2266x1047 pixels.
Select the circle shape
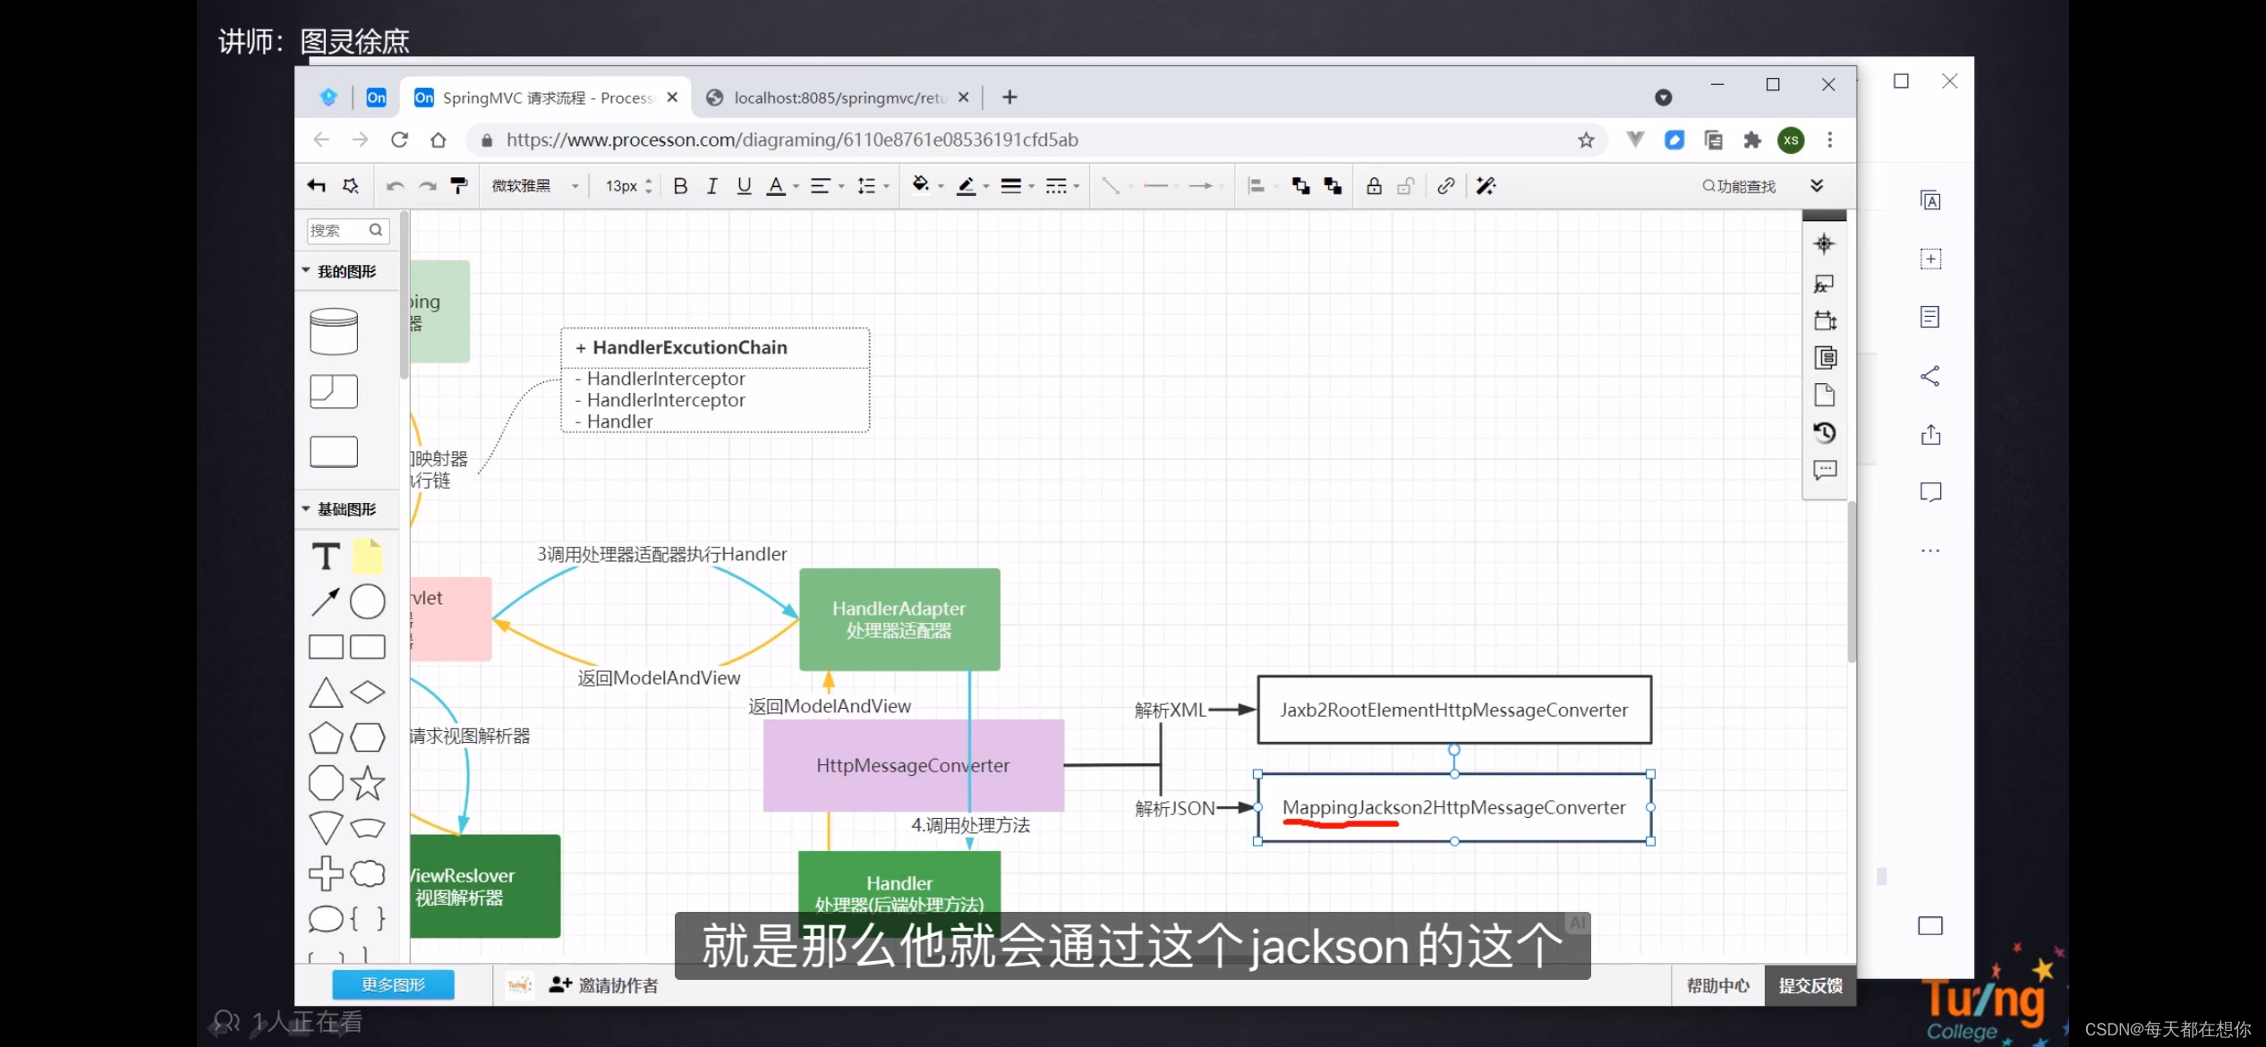point(367,601)
